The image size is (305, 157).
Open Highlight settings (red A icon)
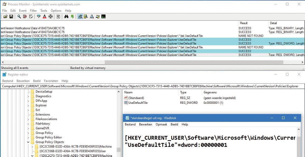click(45, 17)
